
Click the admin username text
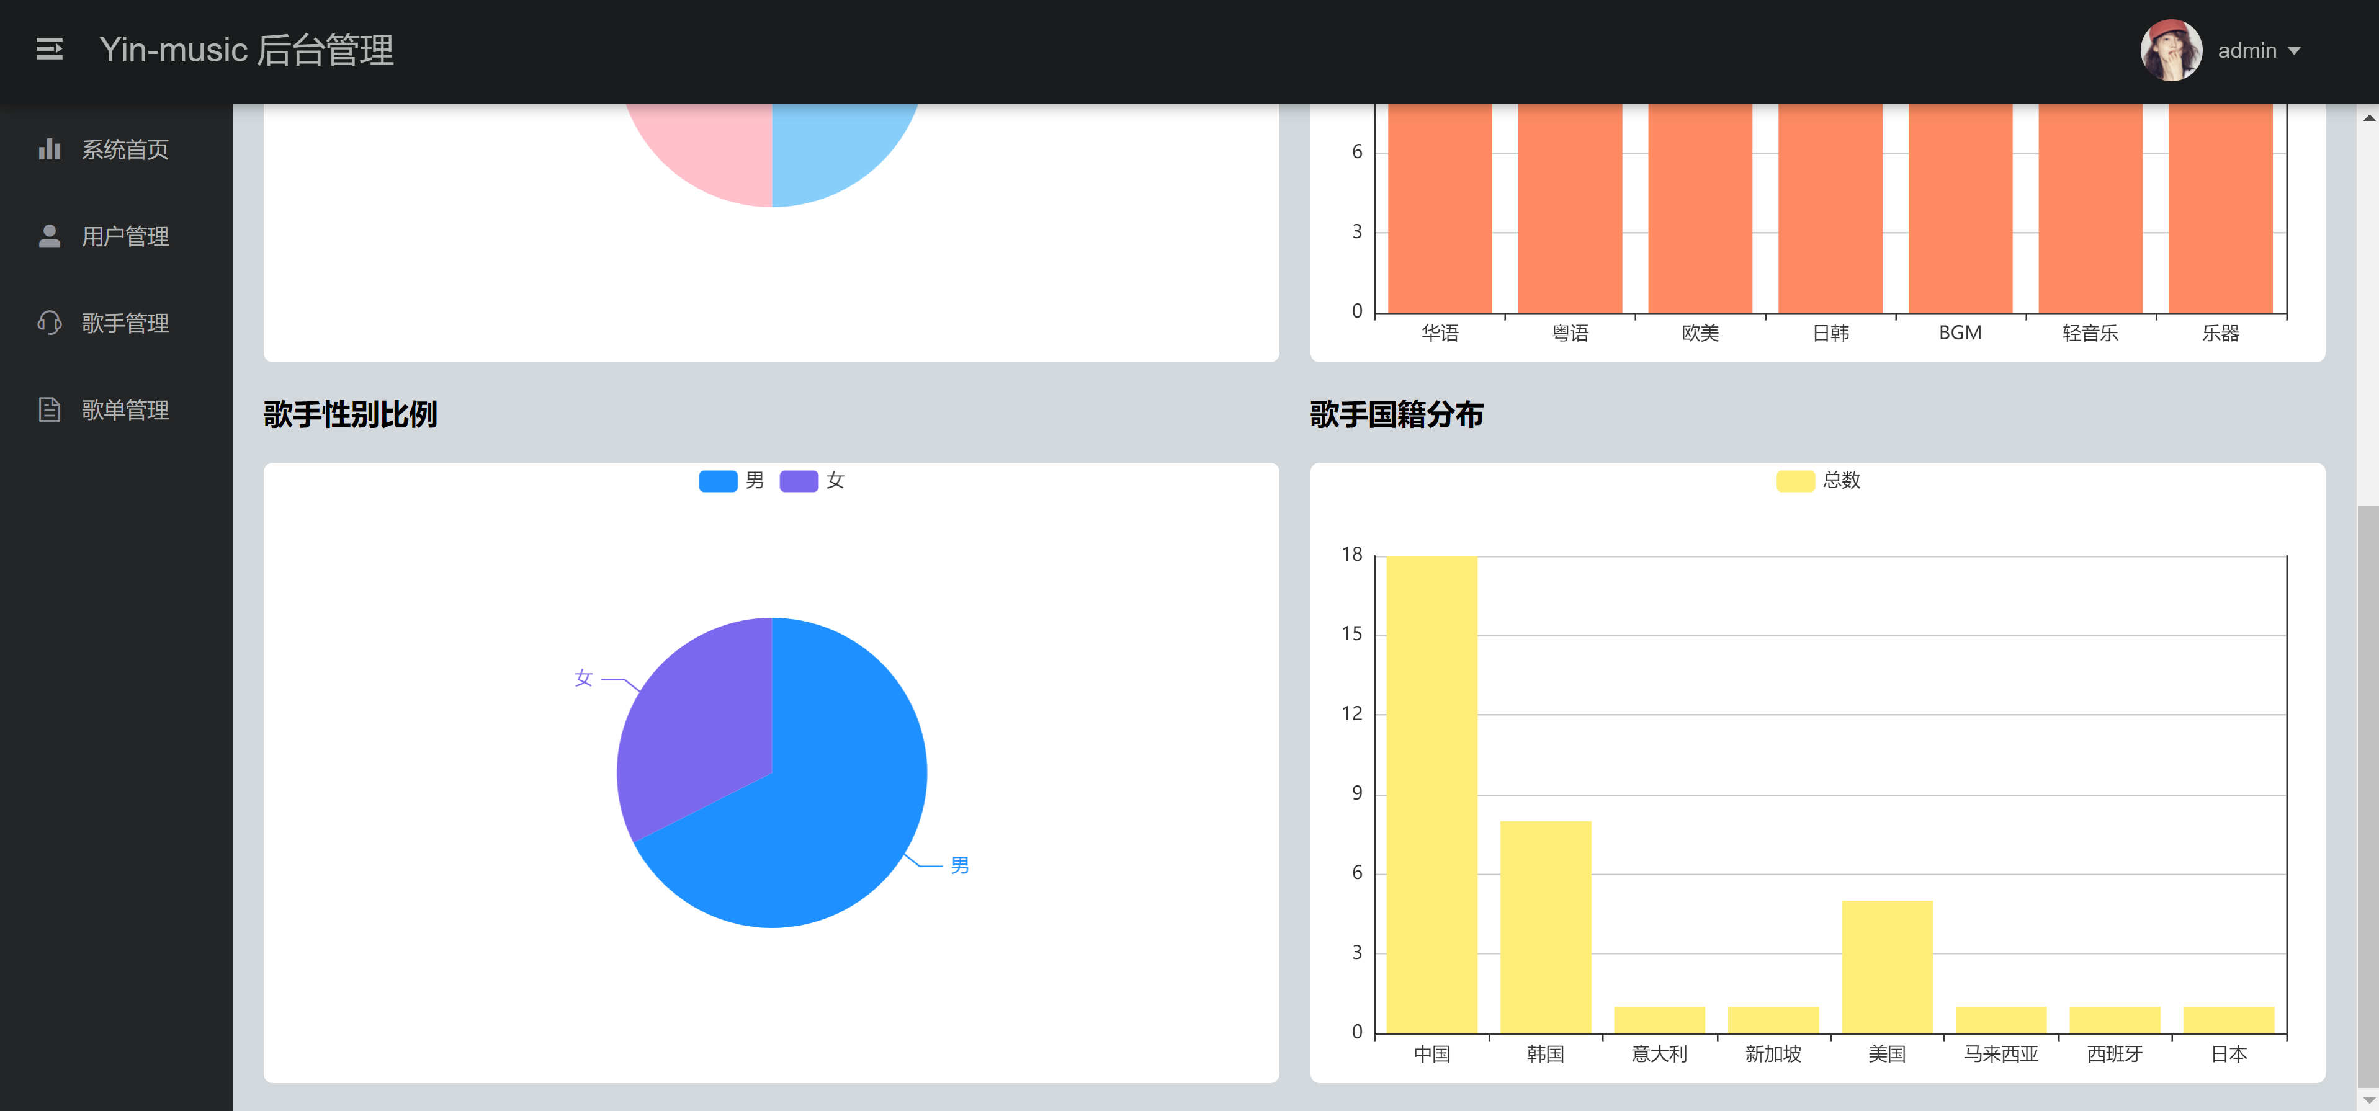[x=2247, y=51]
